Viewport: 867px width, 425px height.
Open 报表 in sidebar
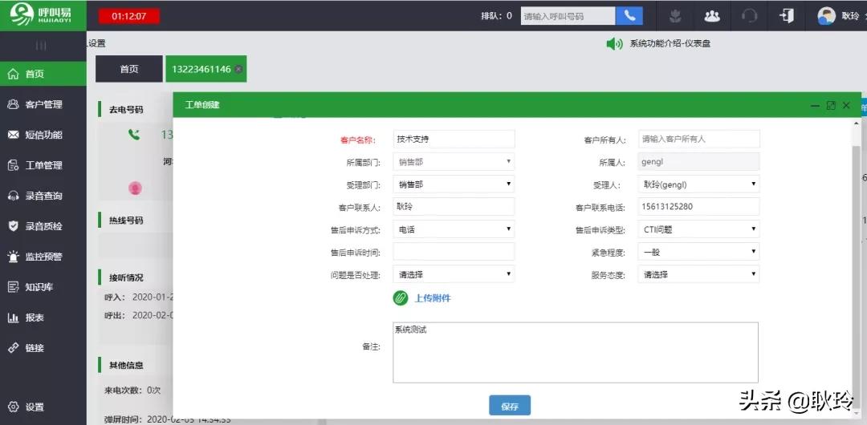pos(43,318)
